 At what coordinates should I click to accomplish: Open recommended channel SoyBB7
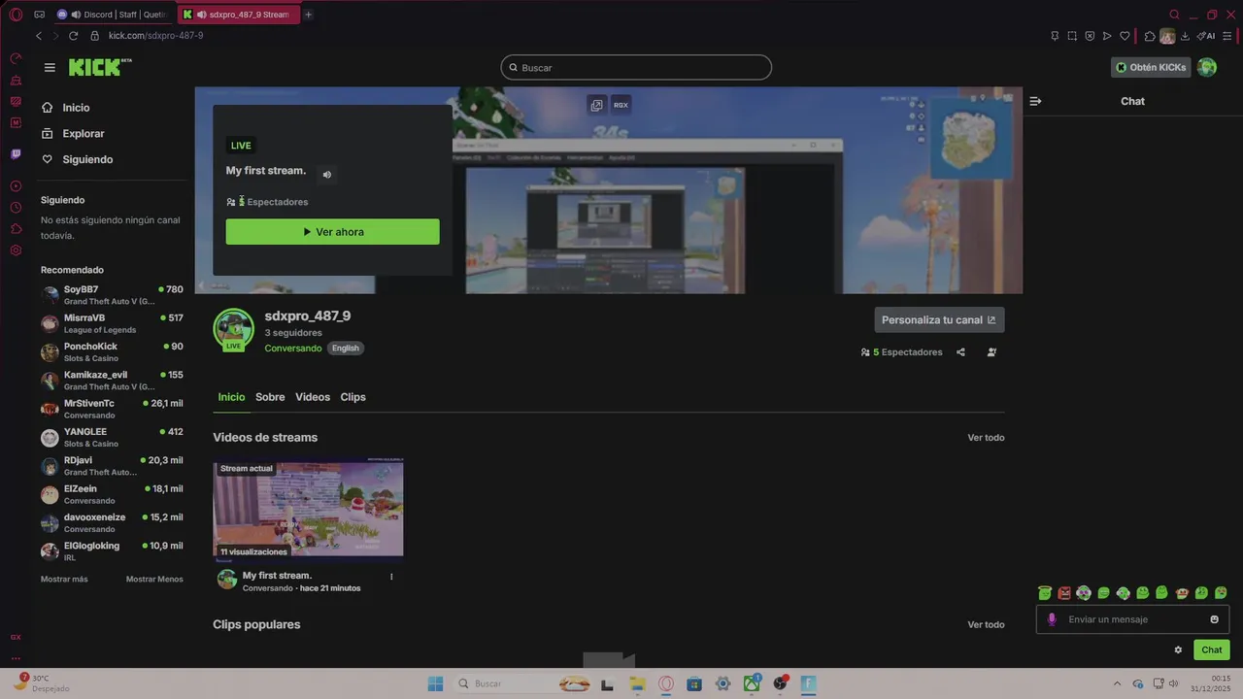tap(112, 295)
